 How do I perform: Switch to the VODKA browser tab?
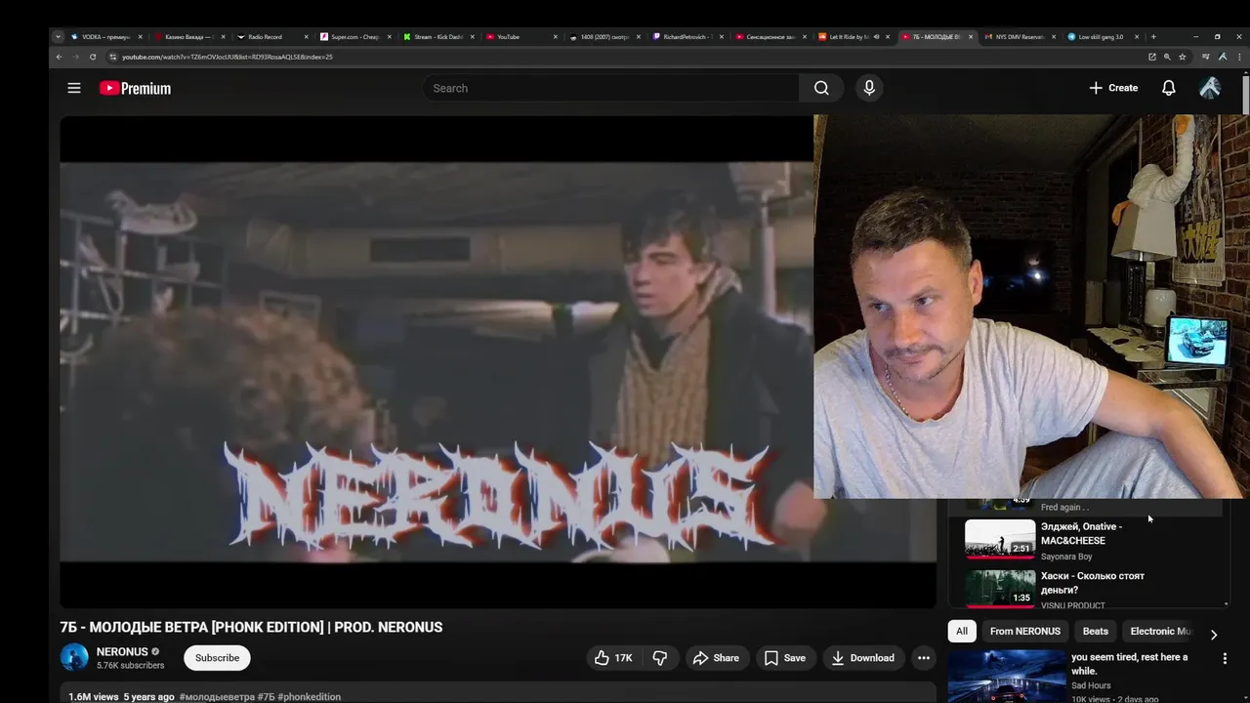coord(106,37)
